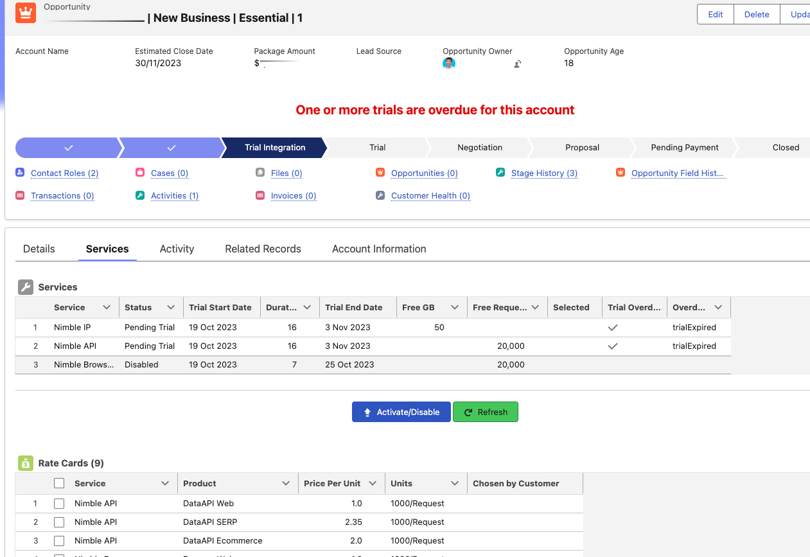Screen dimensions: 810x557
Task: Click the Services section wrench icon
Action: point(26,287)
